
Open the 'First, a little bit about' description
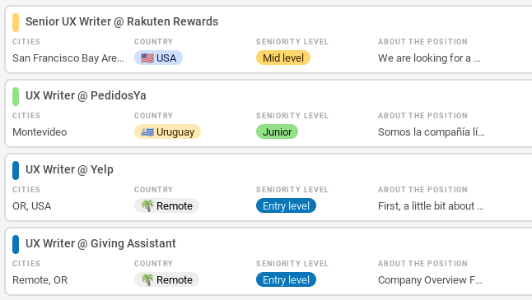(431, 205)
